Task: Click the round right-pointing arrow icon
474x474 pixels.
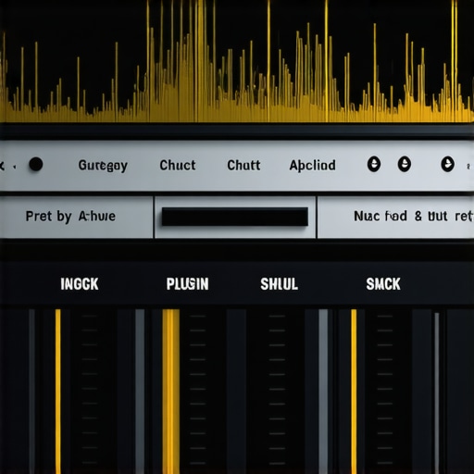Action: (x=447, y=164)
